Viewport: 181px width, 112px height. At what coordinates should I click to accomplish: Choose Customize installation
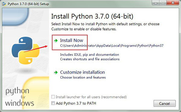[82, 72]
